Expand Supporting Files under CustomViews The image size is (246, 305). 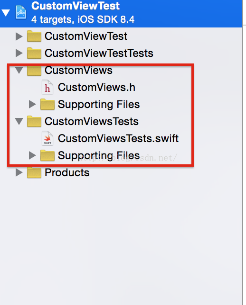(x=32, y=104)
